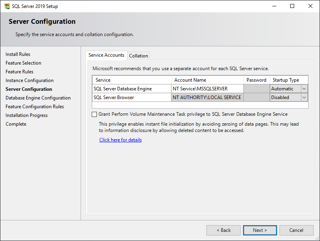Click the Account Name column header

pos(207,80)
